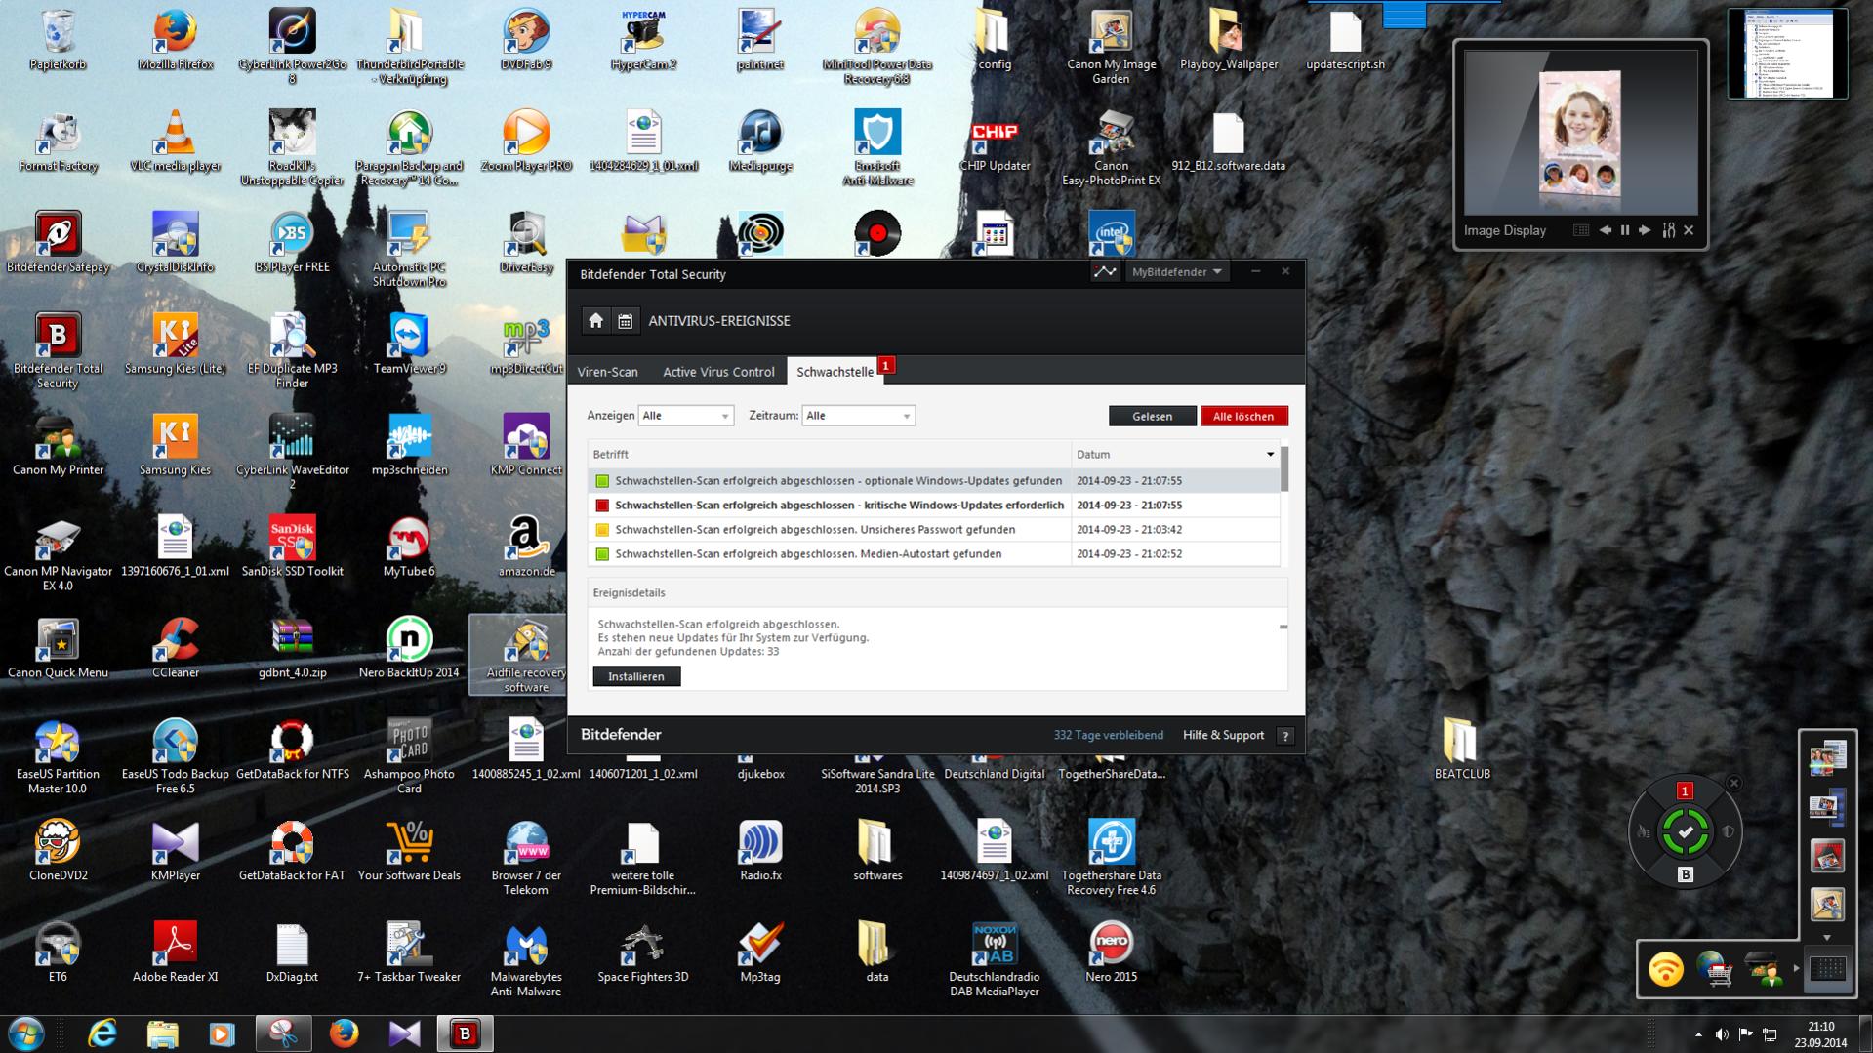The height and width of the screenshot is (1053, 1873).
Task: Open the activity graph icon in Bitdefender title bar
Action: pyautogui.click(x=1105, y=272)
